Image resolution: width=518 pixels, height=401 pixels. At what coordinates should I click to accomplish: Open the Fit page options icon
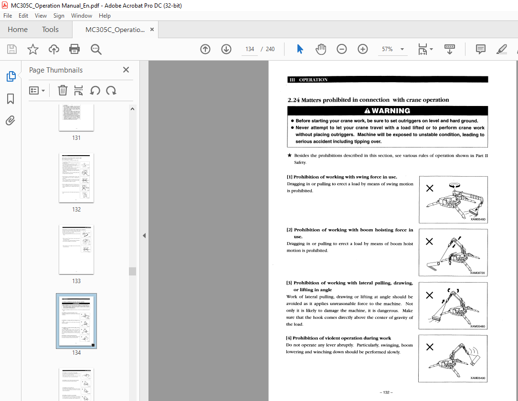[x=425, y=49]
